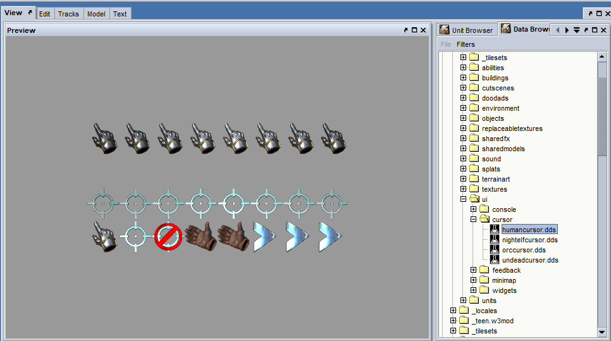The width and height of the screenshot is (611, 341).
Task: Expand the environment folder
Action: coord(464,108)
